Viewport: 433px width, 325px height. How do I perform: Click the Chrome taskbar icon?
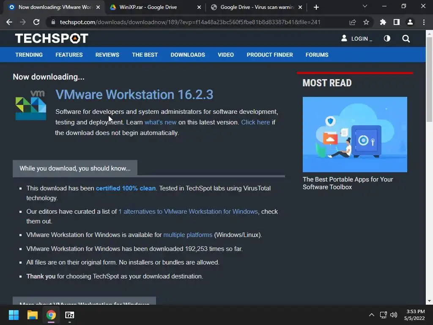click(51, 315)
